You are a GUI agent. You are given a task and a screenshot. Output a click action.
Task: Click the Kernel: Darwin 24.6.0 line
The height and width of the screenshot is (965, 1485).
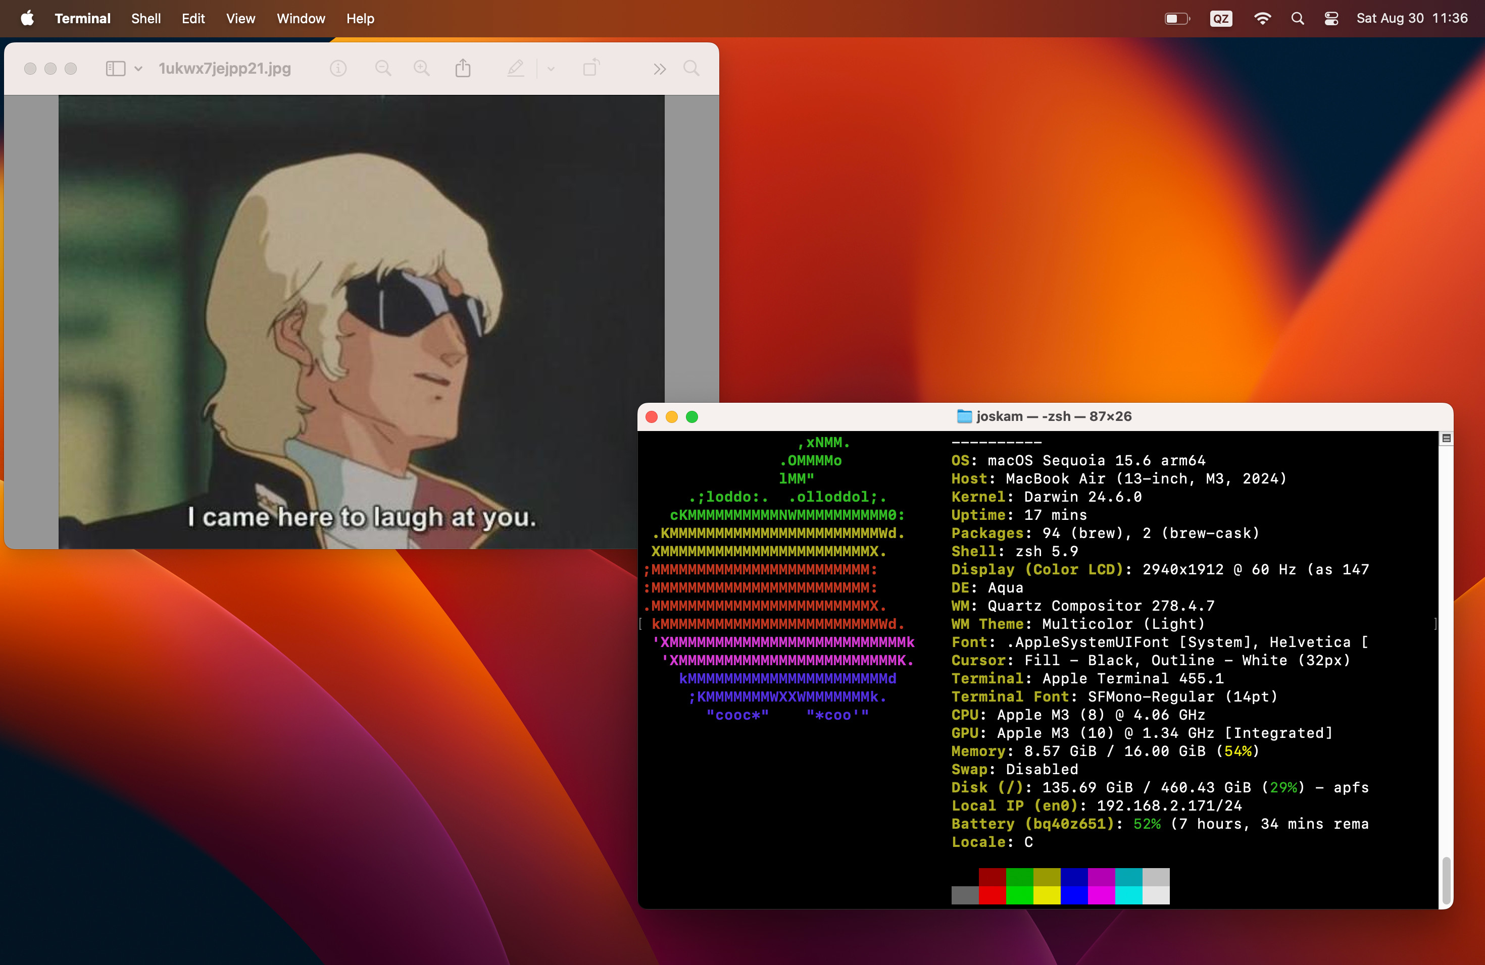coord(1047,496)
